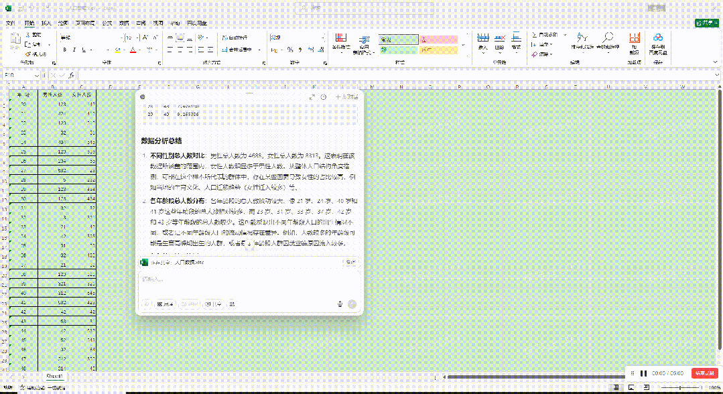Increase font size with larger A
Viewport: 723px width, 394px height.
tap(145, 38)
